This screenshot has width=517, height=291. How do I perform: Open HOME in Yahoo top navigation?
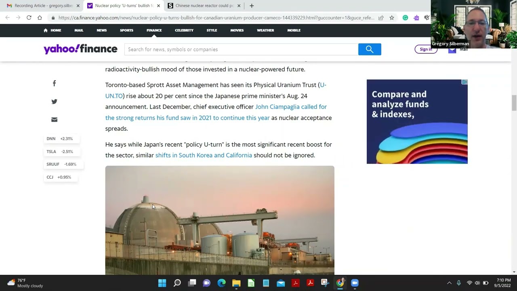pyautogui.click(x=52, y=30)
